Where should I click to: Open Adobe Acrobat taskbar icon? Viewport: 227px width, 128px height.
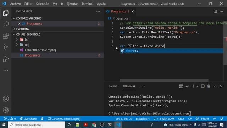(85, 125)
